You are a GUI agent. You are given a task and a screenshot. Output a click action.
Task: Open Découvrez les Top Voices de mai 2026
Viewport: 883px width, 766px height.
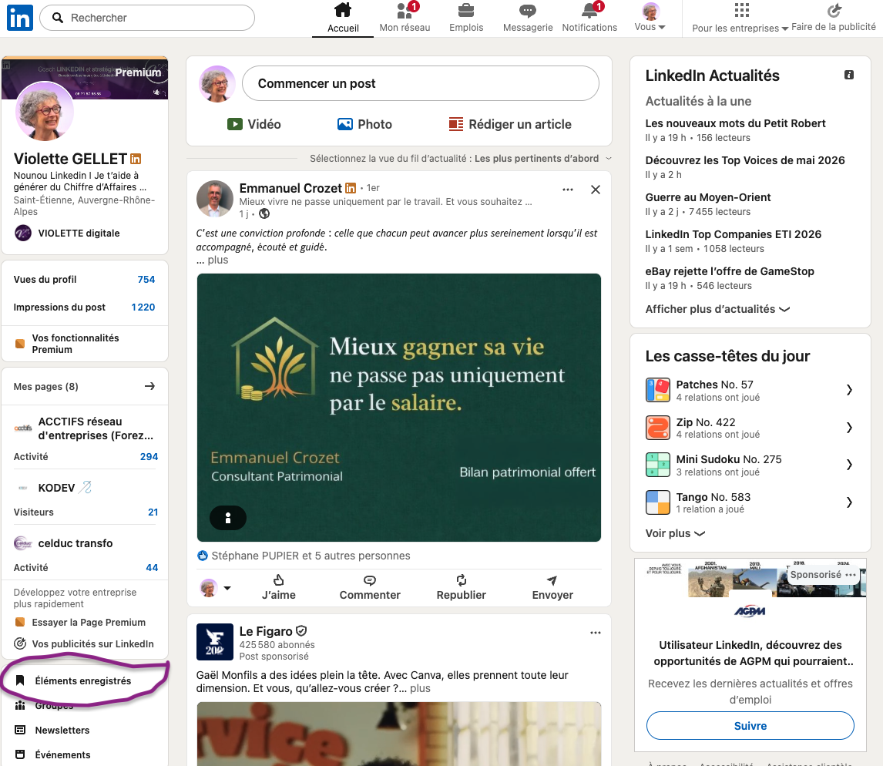[x=745, y=160]
